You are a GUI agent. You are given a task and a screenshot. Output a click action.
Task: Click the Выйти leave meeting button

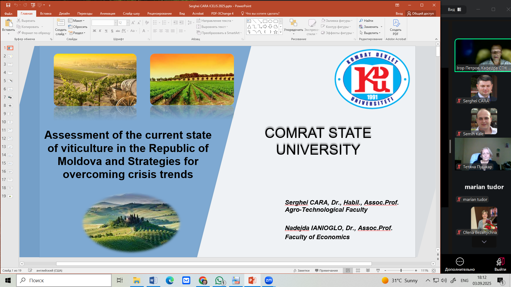(500, 264)
